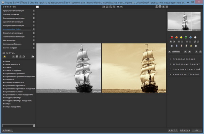Screen dimensions: 204x134
Task: Open the Меню... dropdown button
Action: tap(7, 130)
